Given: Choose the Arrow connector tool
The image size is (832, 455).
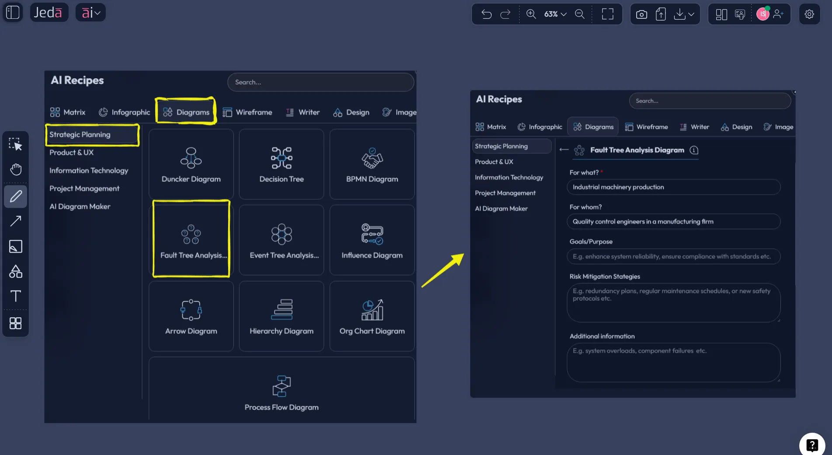Looking at the screenshot, I should (x=16, y=221).
